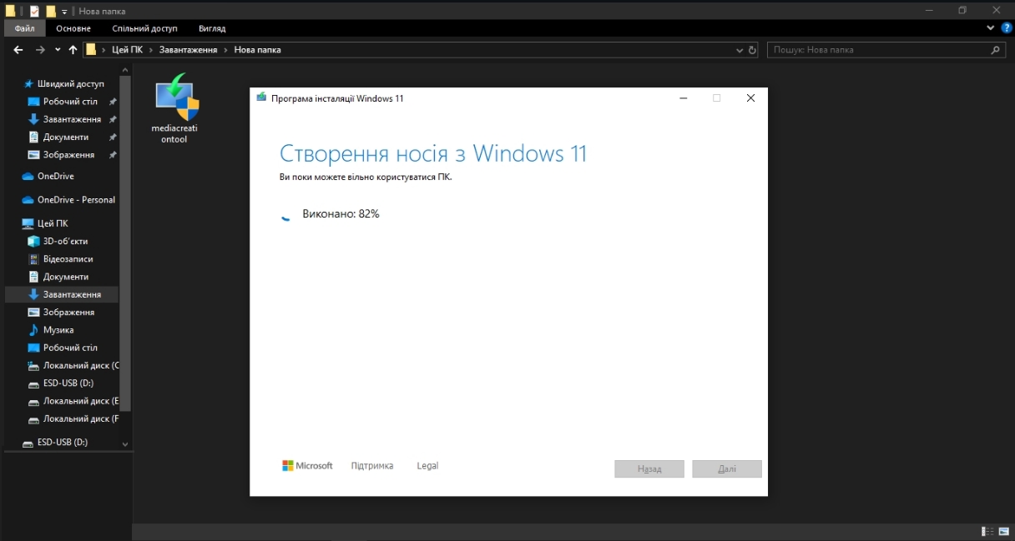The width and height of the screenshot is (1015, 541).
Task: Open Робочий стіл under Цей ПК
Action: point(70,348)
